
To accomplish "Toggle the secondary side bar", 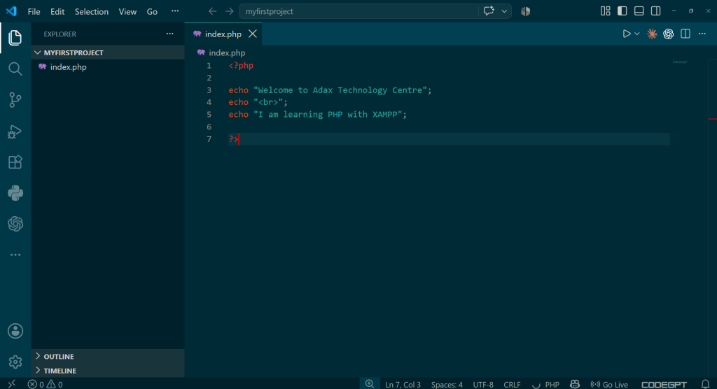I will coord(655,11).
